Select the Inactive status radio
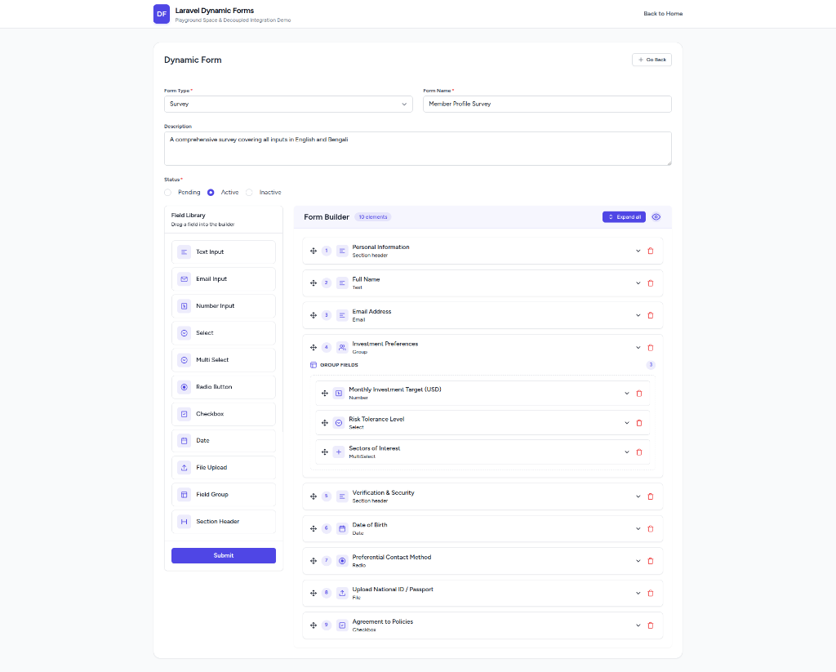The image size is (836, 672). tap(249, 193)
